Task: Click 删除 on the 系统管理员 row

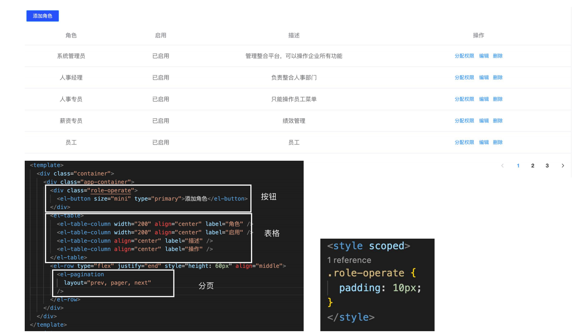Action: pyautogui.click(x=498, y=56)
